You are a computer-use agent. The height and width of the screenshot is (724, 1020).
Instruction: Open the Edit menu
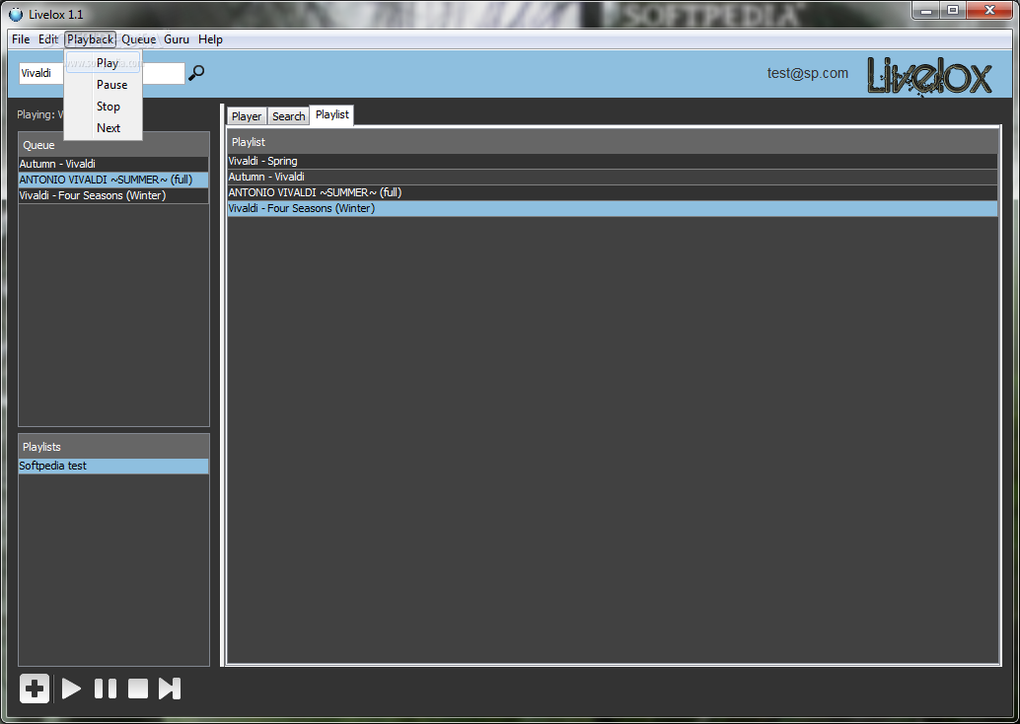[x=48, y=39]
